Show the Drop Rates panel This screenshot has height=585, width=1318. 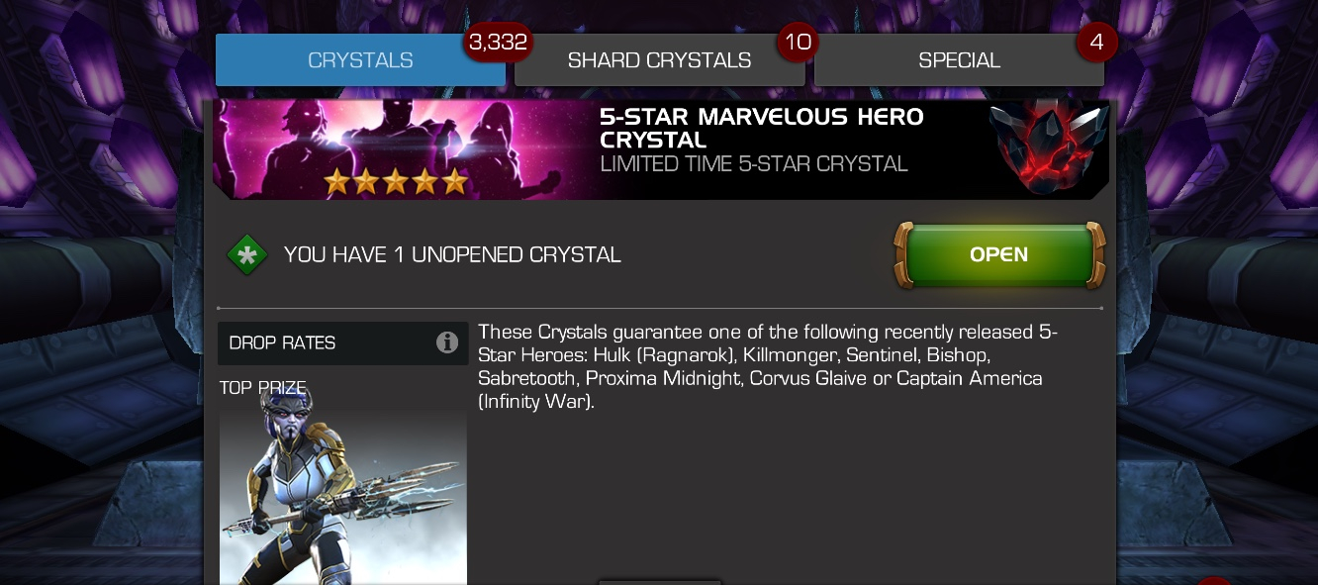342,342
